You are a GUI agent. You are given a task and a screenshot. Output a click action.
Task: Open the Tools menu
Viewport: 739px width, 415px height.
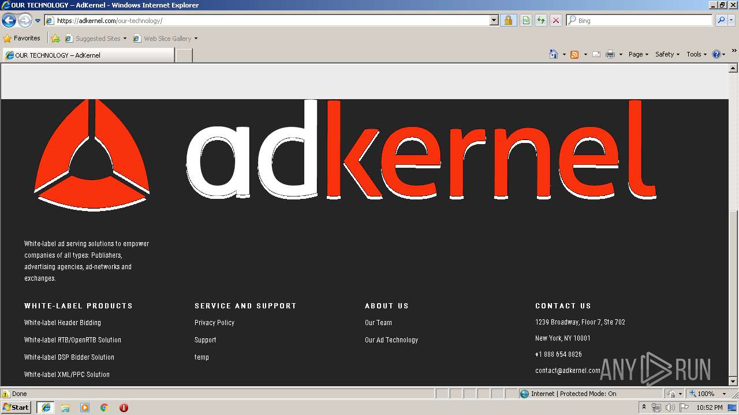(x=696, y=54)
